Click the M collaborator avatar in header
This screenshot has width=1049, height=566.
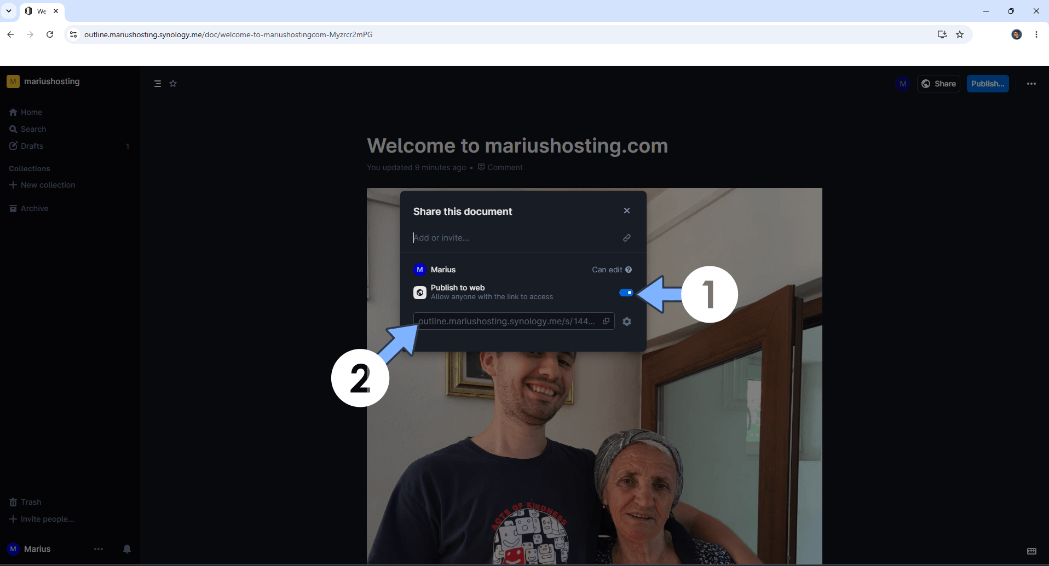(903, 84)
